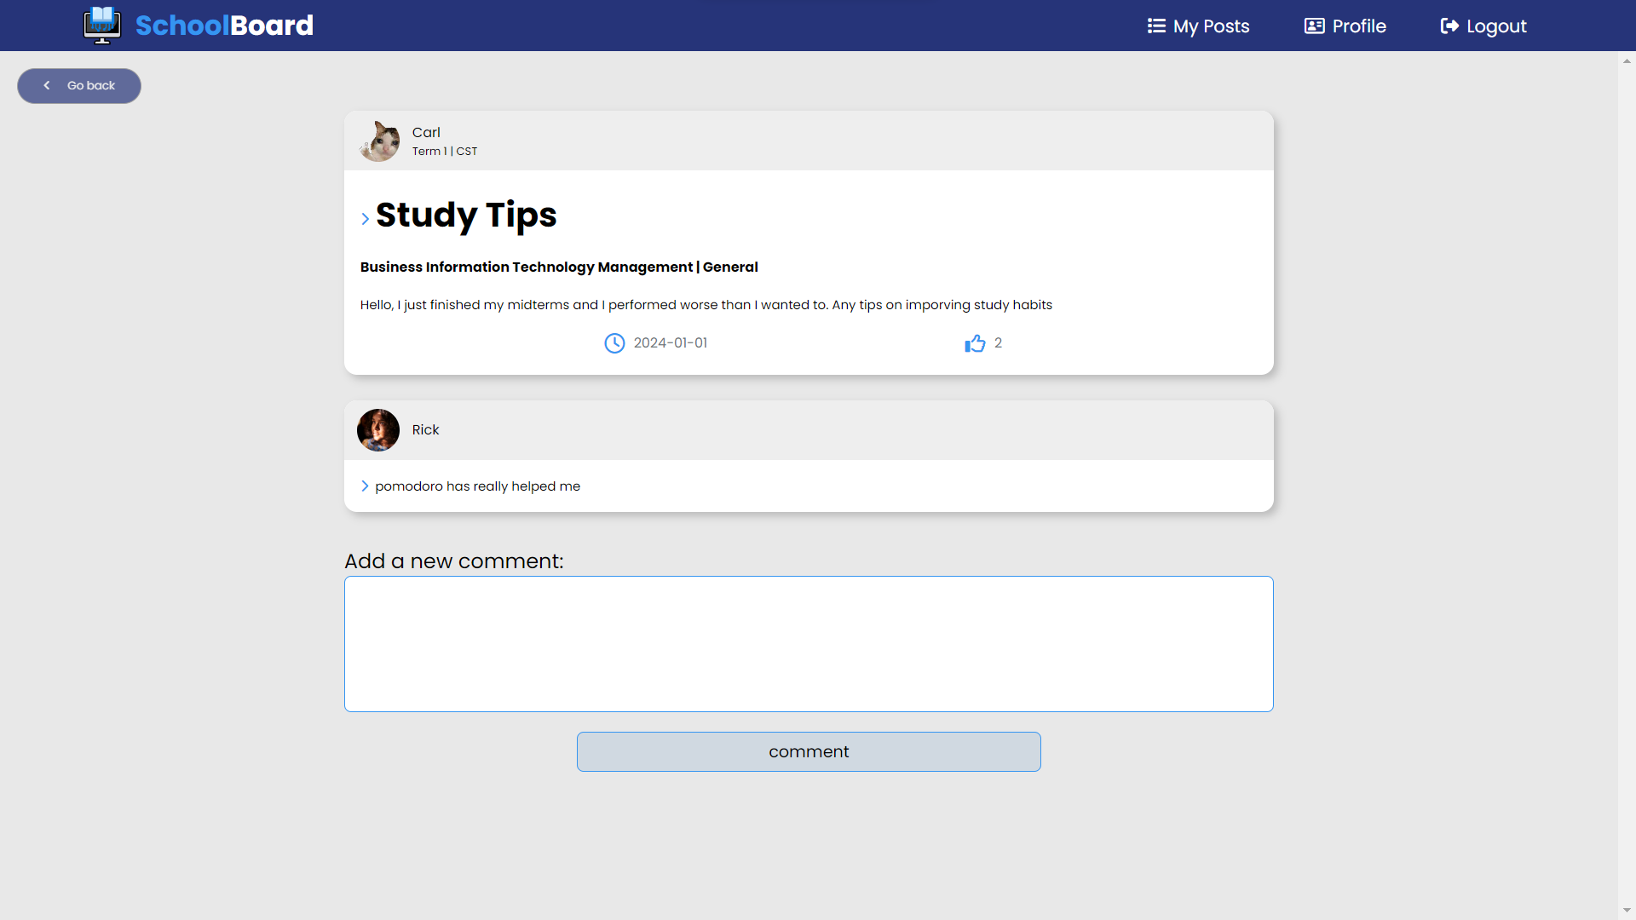Click the SchoolBoard brand name link

tap(224, 26)
